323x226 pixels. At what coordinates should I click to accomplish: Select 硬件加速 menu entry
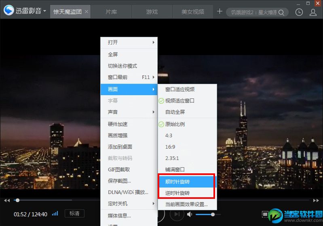(129, 124)
